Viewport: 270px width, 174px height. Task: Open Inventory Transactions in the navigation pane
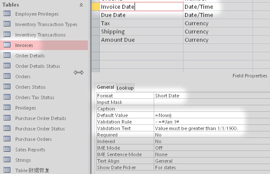coord(40,35)
